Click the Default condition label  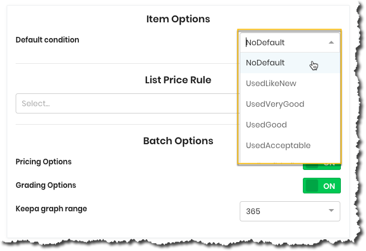pyautogui.click(x=47, y=40)
